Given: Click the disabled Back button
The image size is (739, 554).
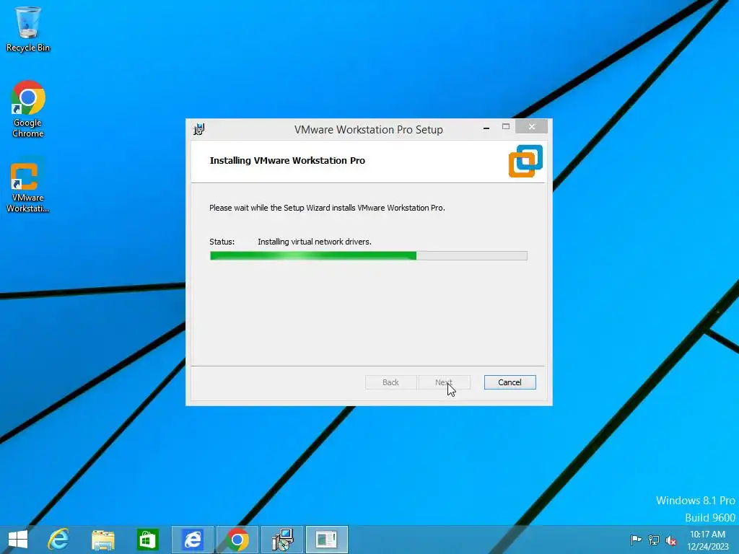Looking at the screenshot, I should (x=390, y=382).
